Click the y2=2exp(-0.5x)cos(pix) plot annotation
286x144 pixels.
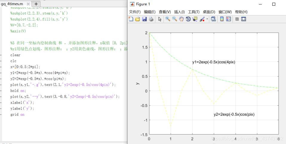pos(234,114)
